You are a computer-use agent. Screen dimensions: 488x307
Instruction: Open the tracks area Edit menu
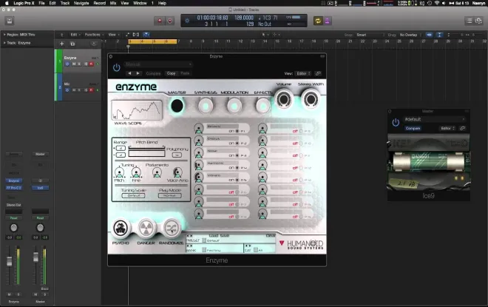pyautogui.click(x=75, y=35)
